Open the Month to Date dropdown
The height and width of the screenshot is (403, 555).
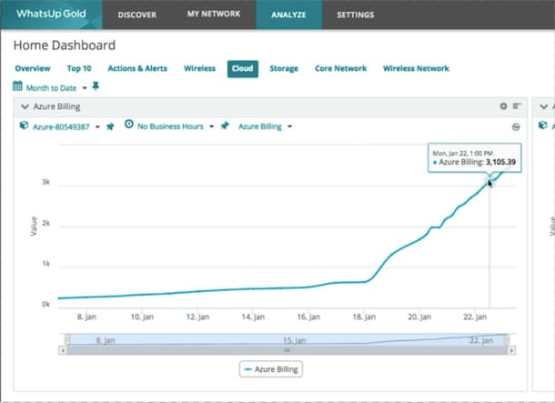(x=56, y=88)
